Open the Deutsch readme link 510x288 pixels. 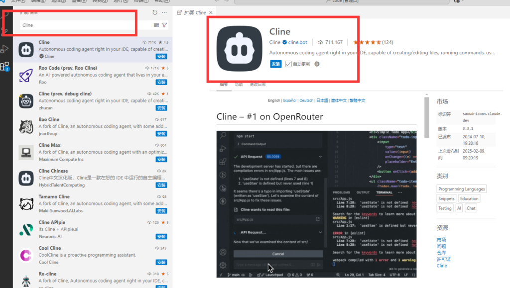pyautogui.click(x=306, y=100)
